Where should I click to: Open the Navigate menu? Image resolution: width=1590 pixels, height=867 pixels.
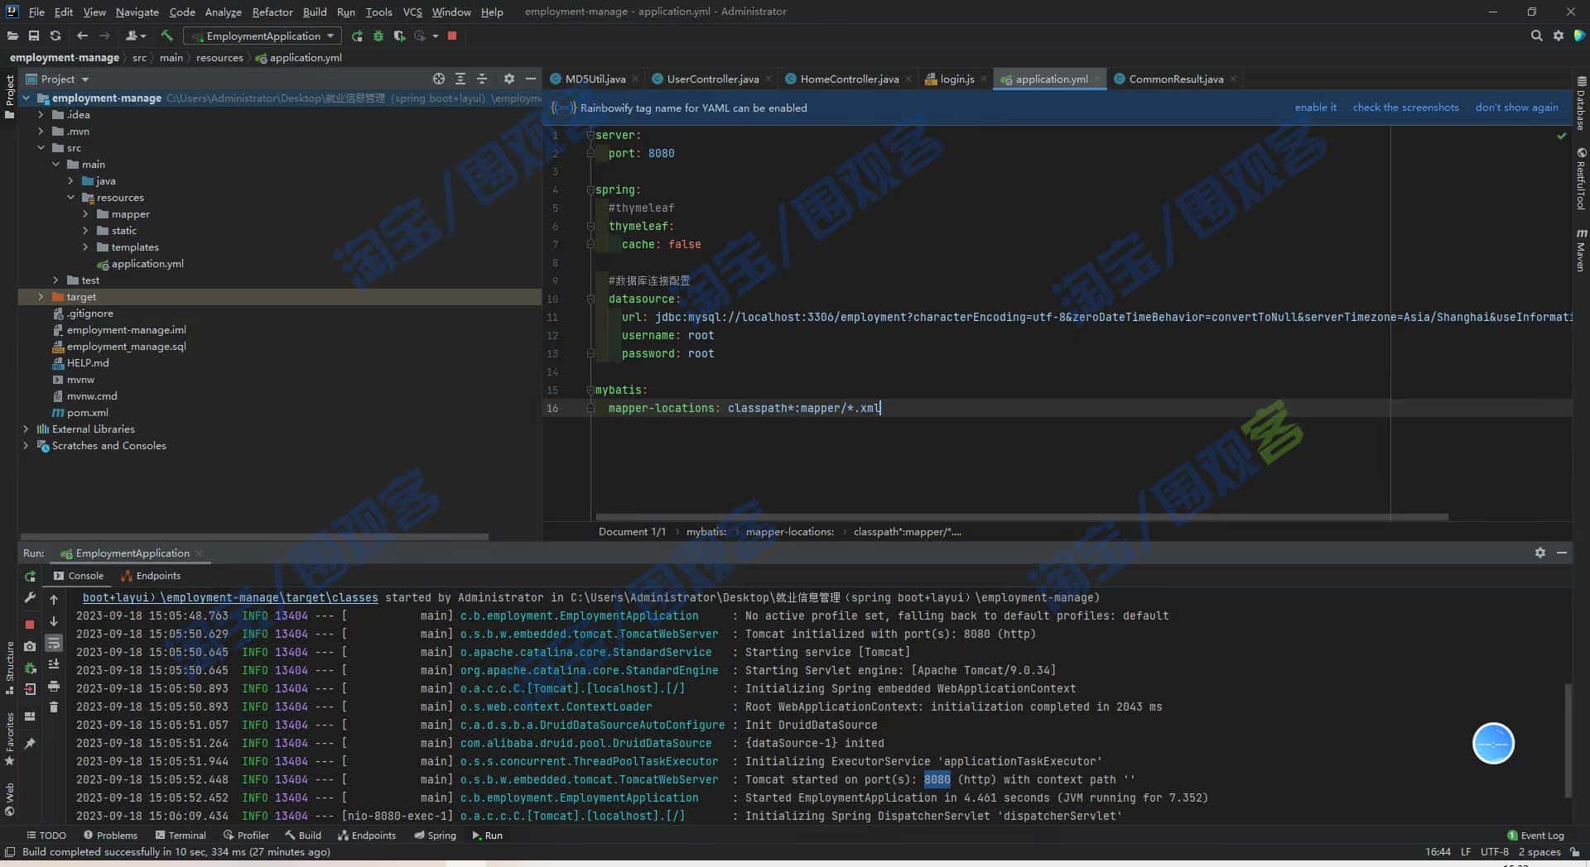137,12
